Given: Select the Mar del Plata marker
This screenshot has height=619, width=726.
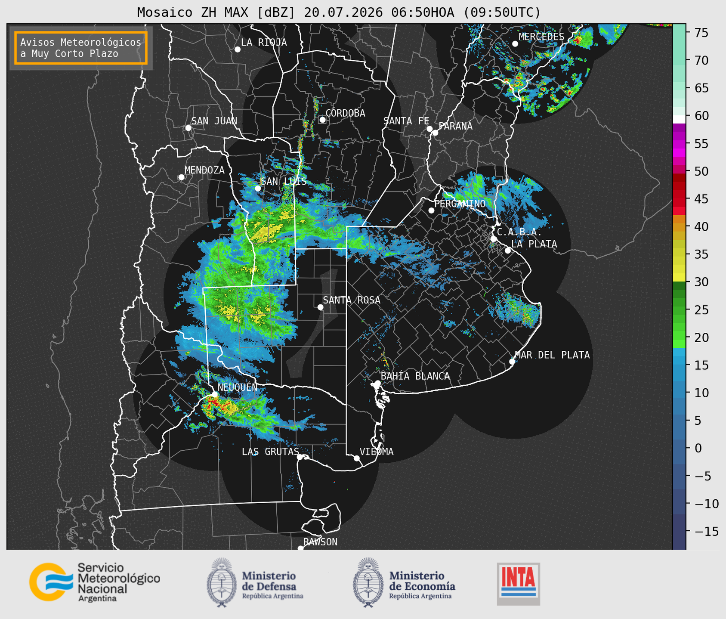Looking at the screenshot, I should (x=512, y=361).
